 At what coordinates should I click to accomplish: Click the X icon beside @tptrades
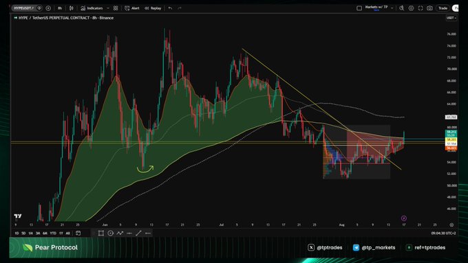coord(311,247)
